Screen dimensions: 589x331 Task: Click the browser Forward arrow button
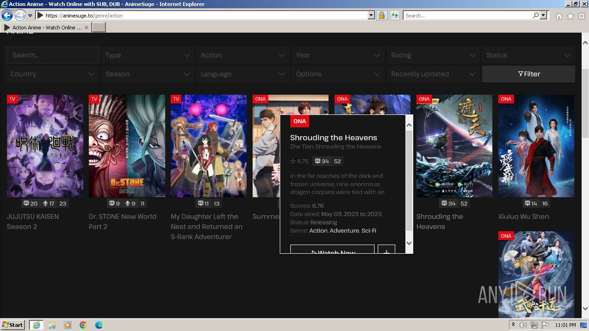pos(19,15)
